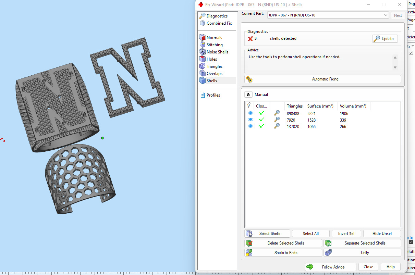Screen dimensions: 415x275
Task: Click the gears icon on Automatic Fixing
Action: coord(249,79)
